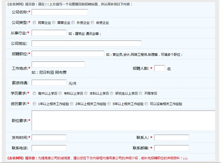This screenshot has height=163, width=221.
Task: Click the 联系邮箱 email input field
Action: pyautogui.click(x=172, y=147)
